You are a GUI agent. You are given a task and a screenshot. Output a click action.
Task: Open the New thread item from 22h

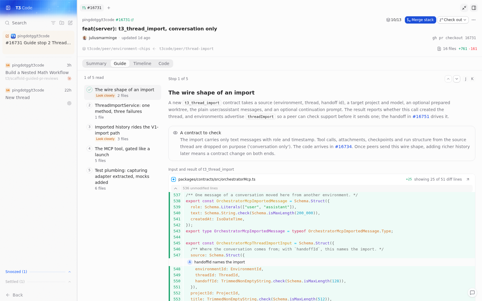[38, 96]
